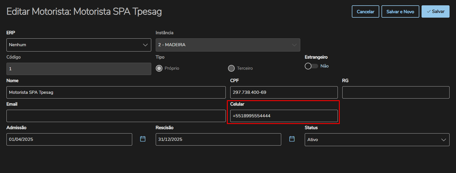This screenshot has height=173, width=456.
Task: Focus the Nome text field
Action: 116,92
